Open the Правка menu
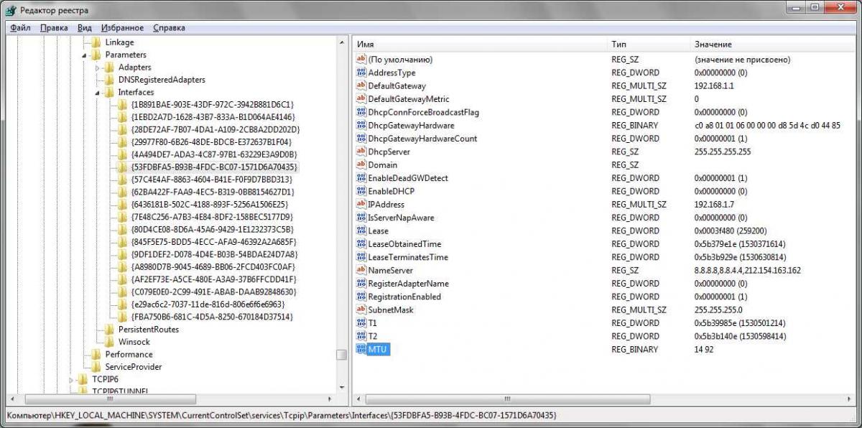862x428 pixels. (x=54, y=28)
